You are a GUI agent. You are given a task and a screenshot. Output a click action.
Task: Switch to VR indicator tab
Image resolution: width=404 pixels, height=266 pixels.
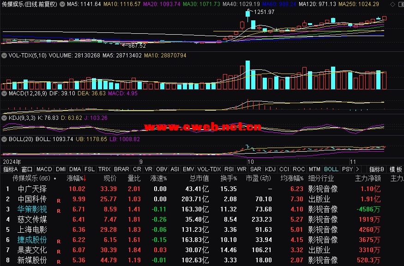[x=148, y=169]
